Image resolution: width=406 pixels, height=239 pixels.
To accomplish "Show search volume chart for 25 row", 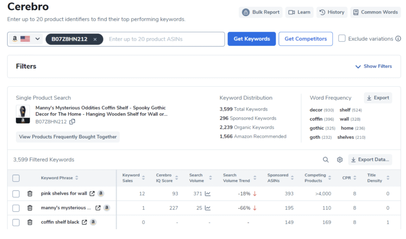I will tap(208, 208).
